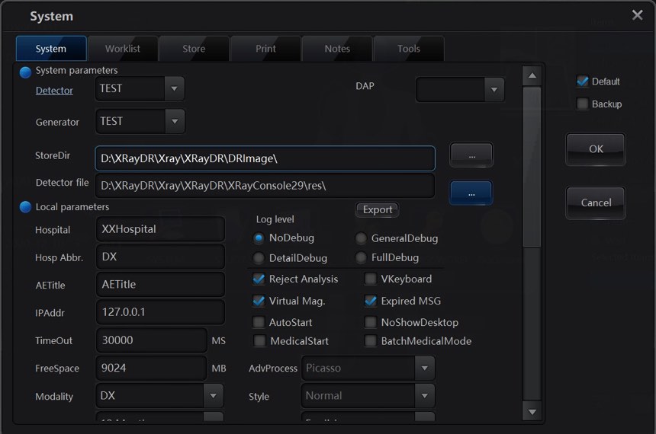Click the StoreDir browse (...) button
The width and height of the screenshot is (656, 434).
pos(471,155)
